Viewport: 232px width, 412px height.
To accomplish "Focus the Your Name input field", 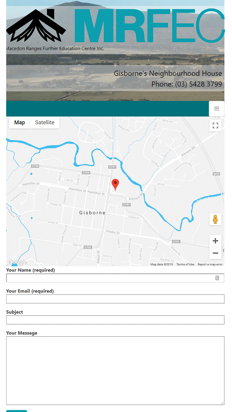I will pos(109,278).
